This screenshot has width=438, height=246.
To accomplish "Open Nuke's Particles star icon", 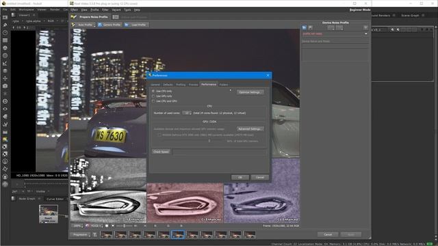I will click(x=5, y=94).
